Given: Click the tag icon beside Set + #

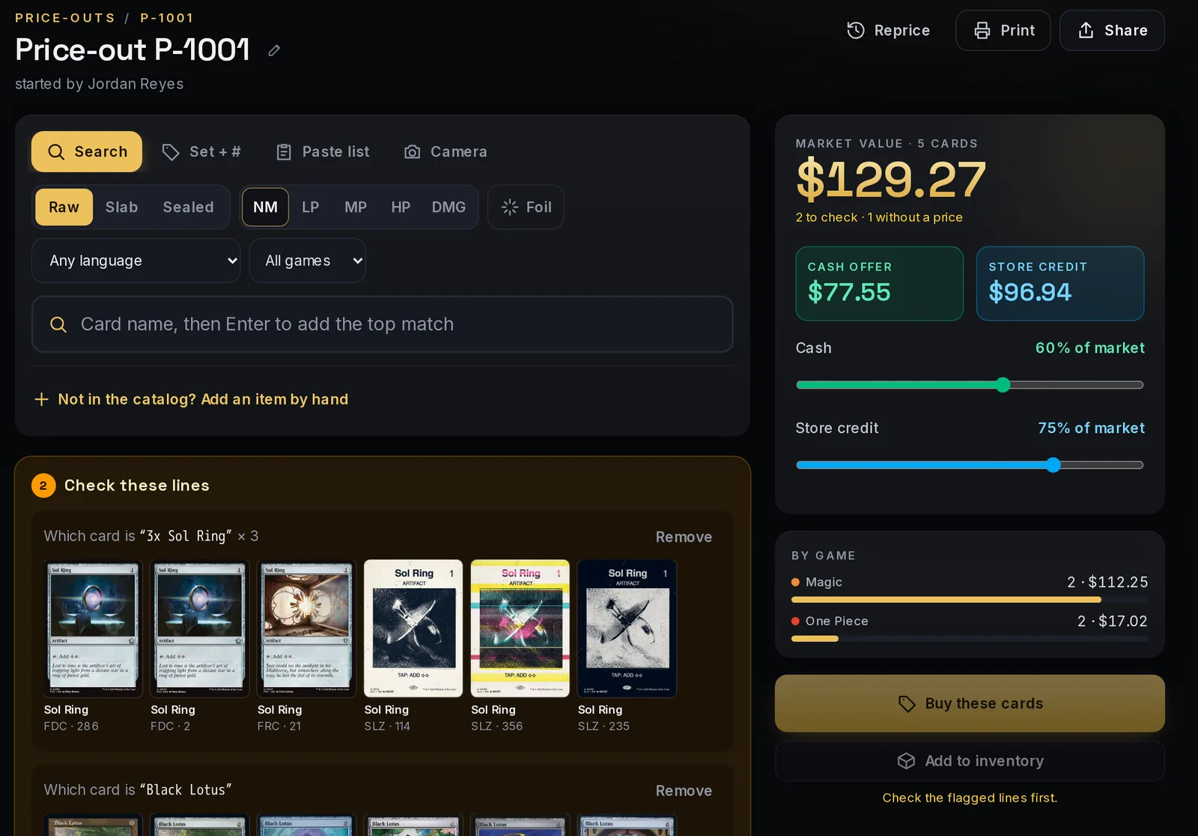Looking at the screenshot, I should point(171,151).
